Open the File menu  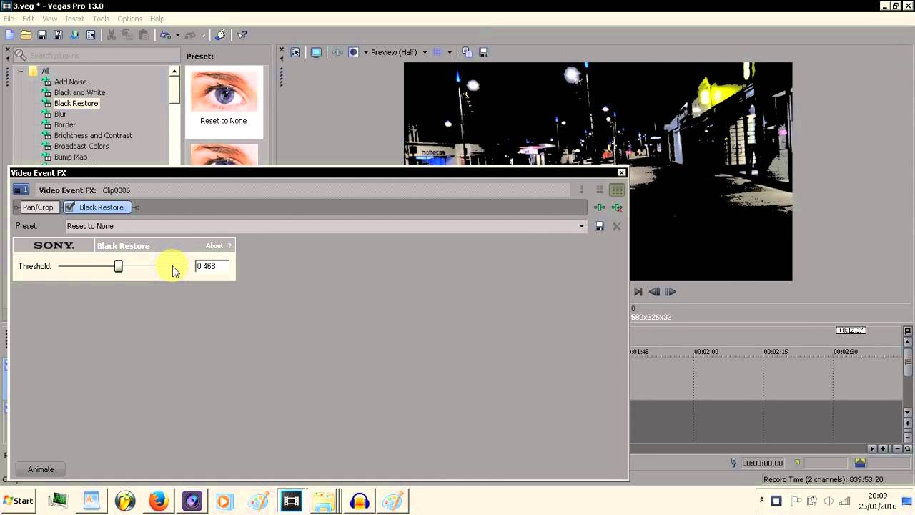tap(9, 19)
